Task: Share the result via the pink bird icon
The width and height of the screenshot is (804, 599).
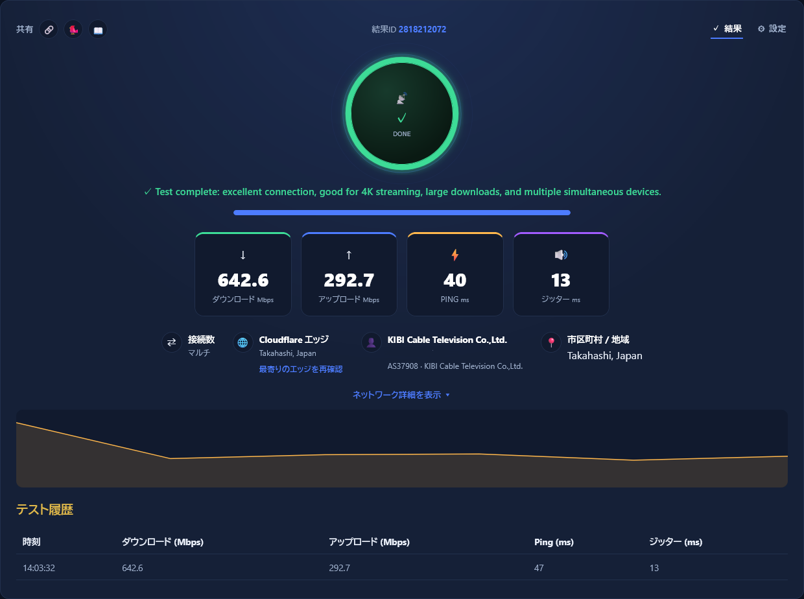Action: tap(73, 30)
